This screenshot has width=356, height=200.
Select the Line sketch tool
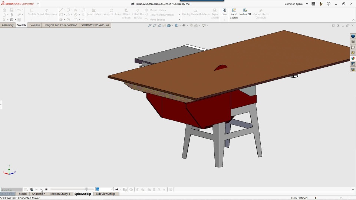pos(60,10)
